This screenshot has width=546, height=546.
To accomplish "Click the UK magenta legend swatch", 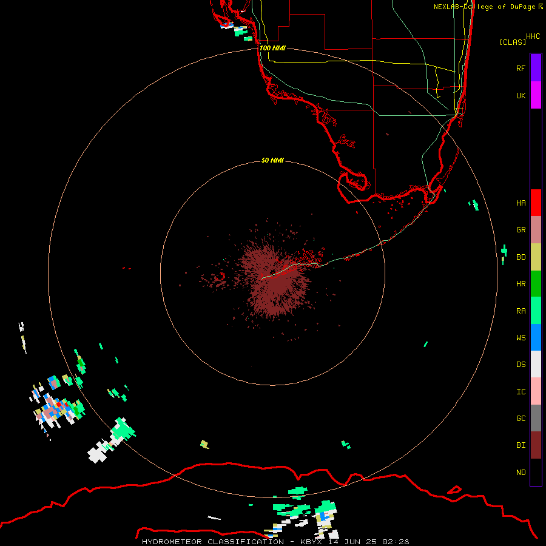I will click(x=536, y=95).
